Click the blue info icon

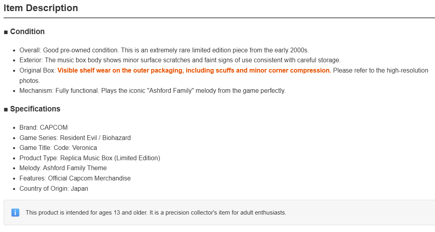click(x=15, y=213)
